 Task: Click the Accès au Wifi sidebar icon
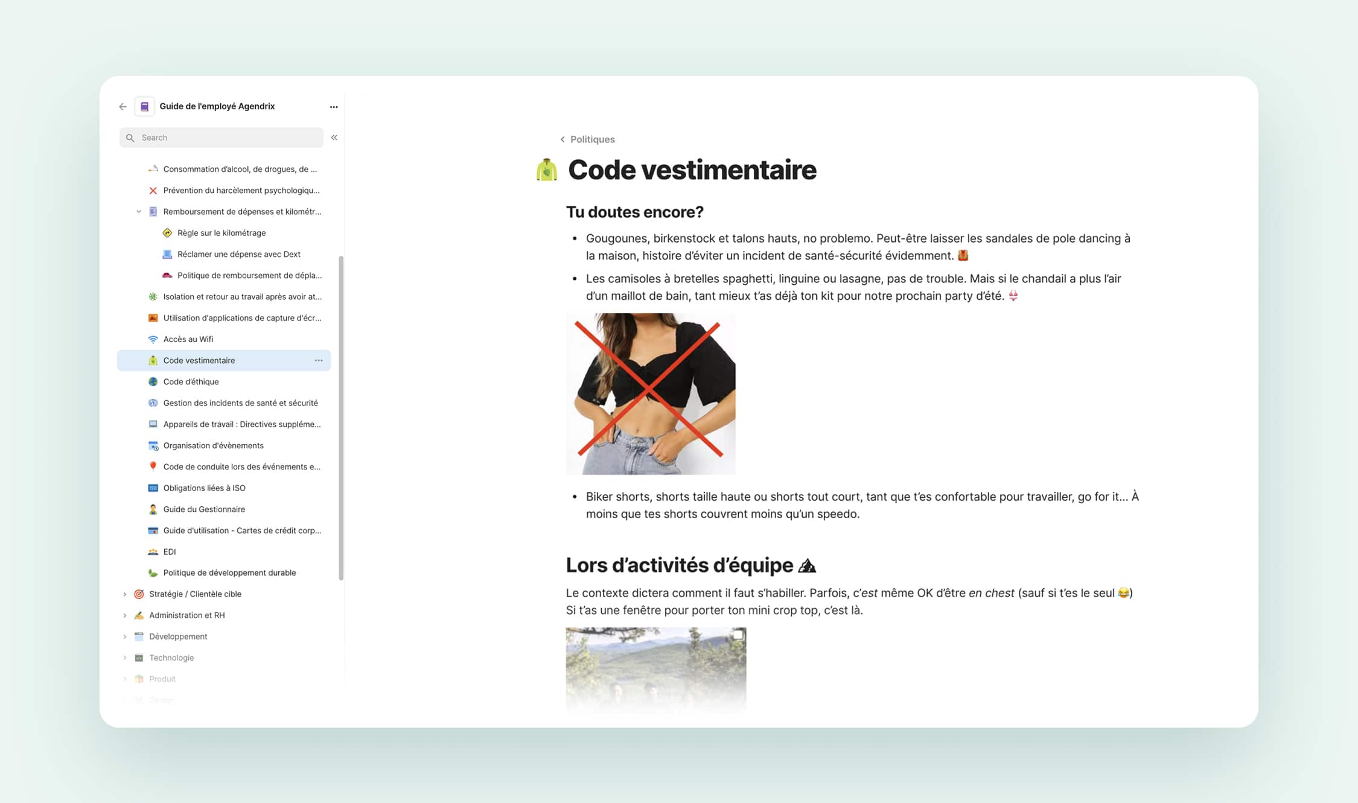click(152, 338)
